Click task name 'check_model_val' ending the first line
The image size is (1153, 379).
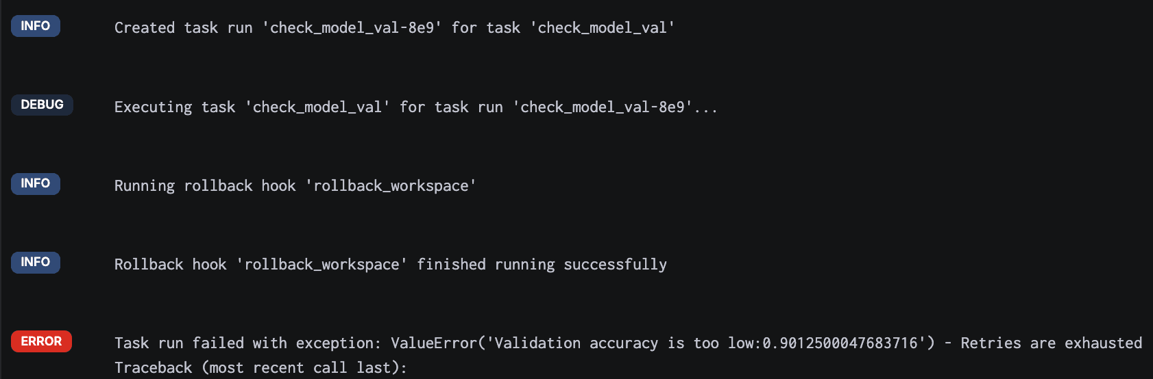pyautogui.click(x=603, y=28)
